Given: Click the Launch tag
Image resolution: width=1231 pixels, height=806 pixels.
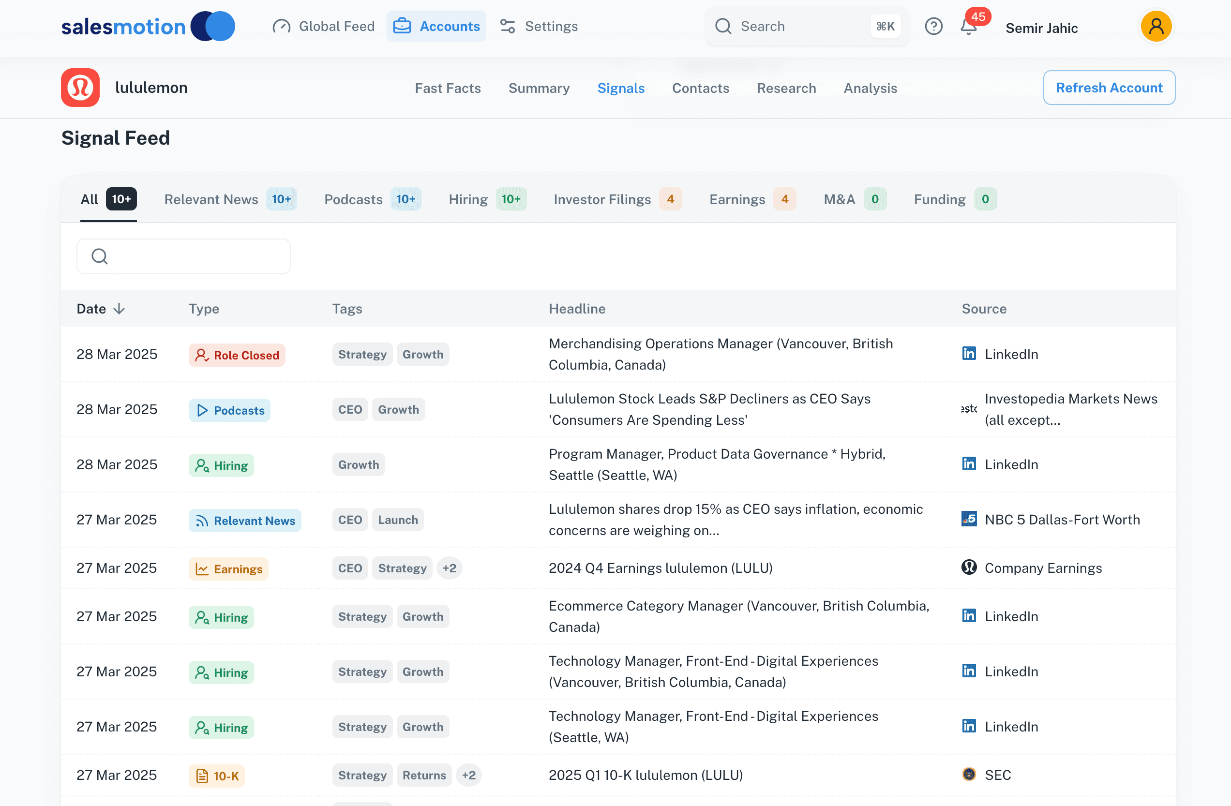Looking at the screenshot, I should [x=398, y=520].
